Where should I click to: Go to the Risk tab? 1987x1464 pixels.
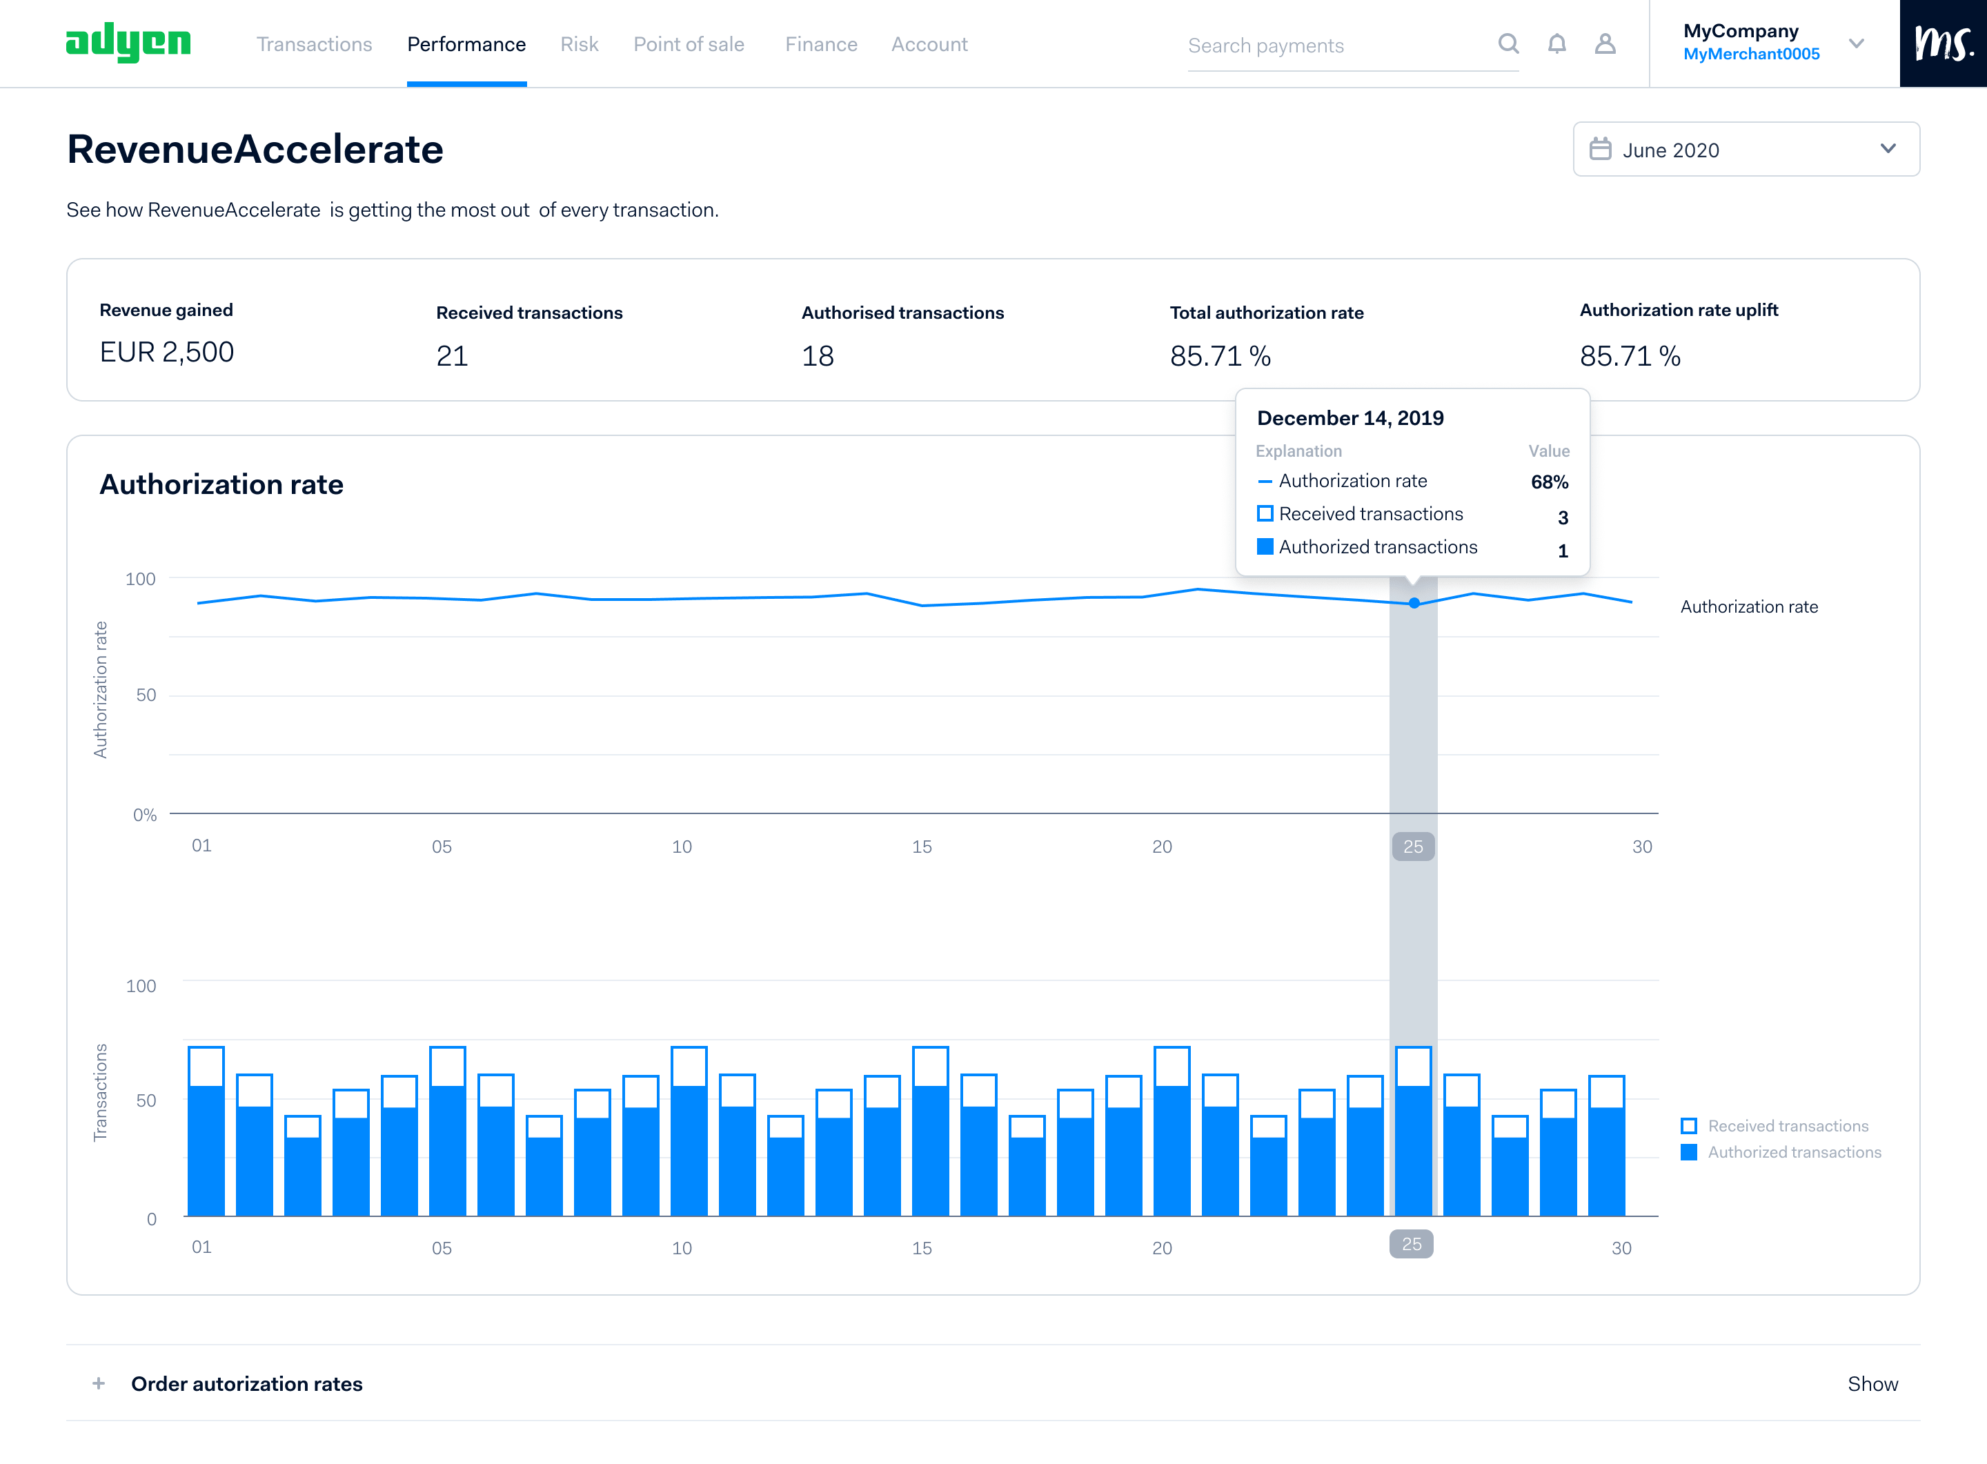pyautogui.click(x=580, y=44)
